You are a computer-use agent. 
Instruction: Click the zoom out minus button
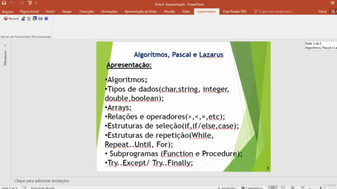(x=310, y=188)
